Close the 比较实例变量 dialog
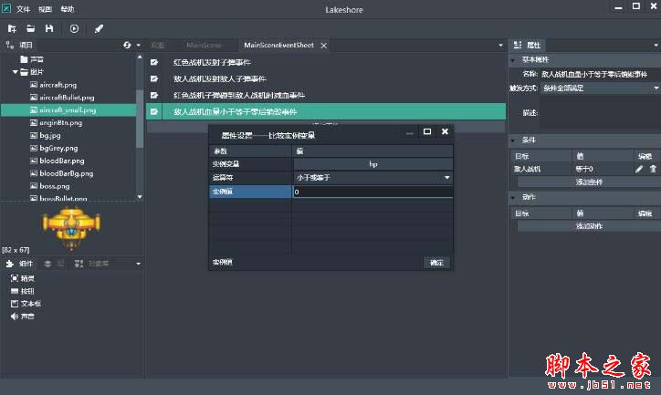This screenshot has width=661, height=395. (x=445, y=131)
